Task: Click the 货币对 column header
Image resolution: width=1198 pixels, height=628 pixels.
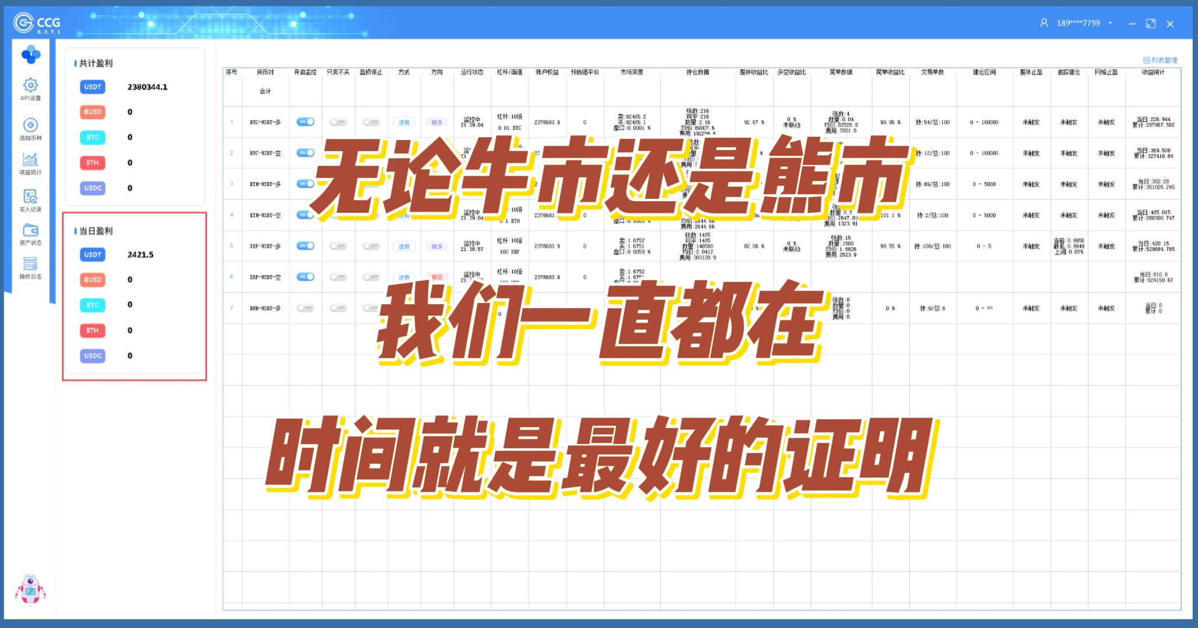Action: [x=265, y=72]
